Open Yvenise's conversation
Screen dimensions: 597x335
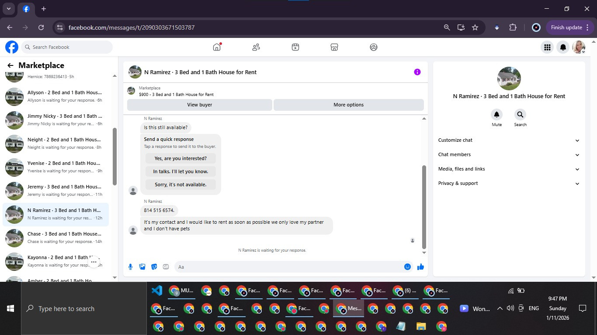pos(56,167)
